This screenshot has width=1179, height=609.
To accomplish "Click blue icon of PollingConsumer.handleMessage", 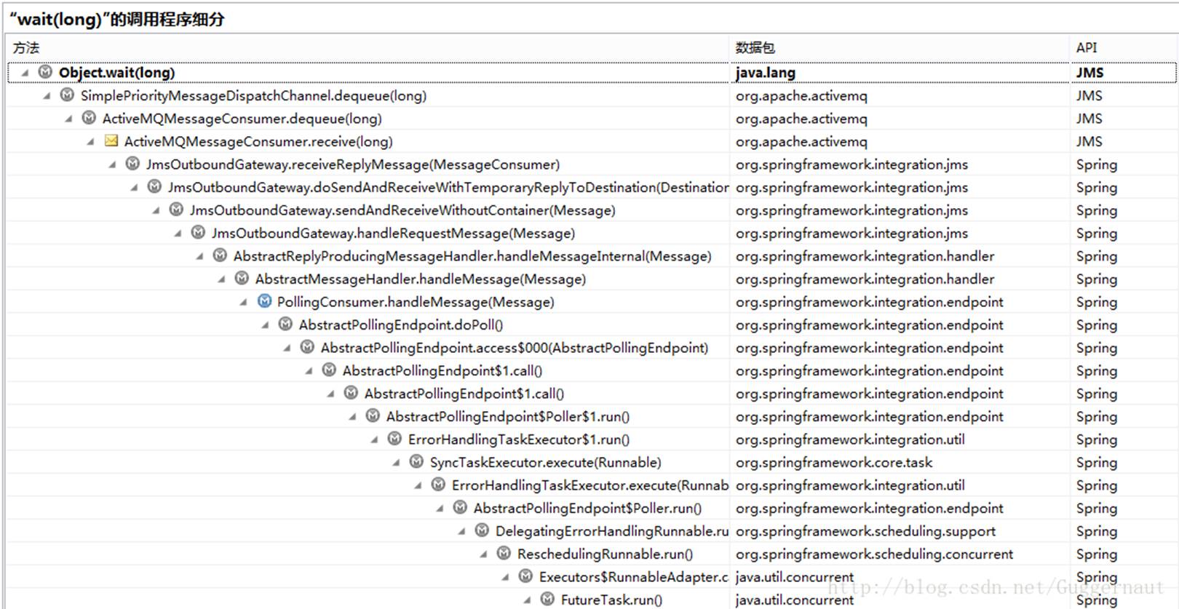I will coord(264,301).
